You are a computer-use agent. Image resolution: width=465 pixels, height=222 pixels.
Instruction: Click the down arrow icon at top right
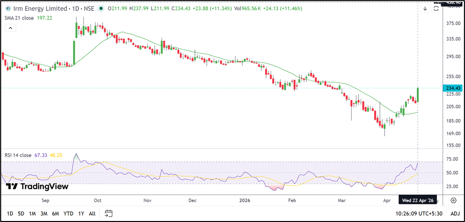point(425,8)
